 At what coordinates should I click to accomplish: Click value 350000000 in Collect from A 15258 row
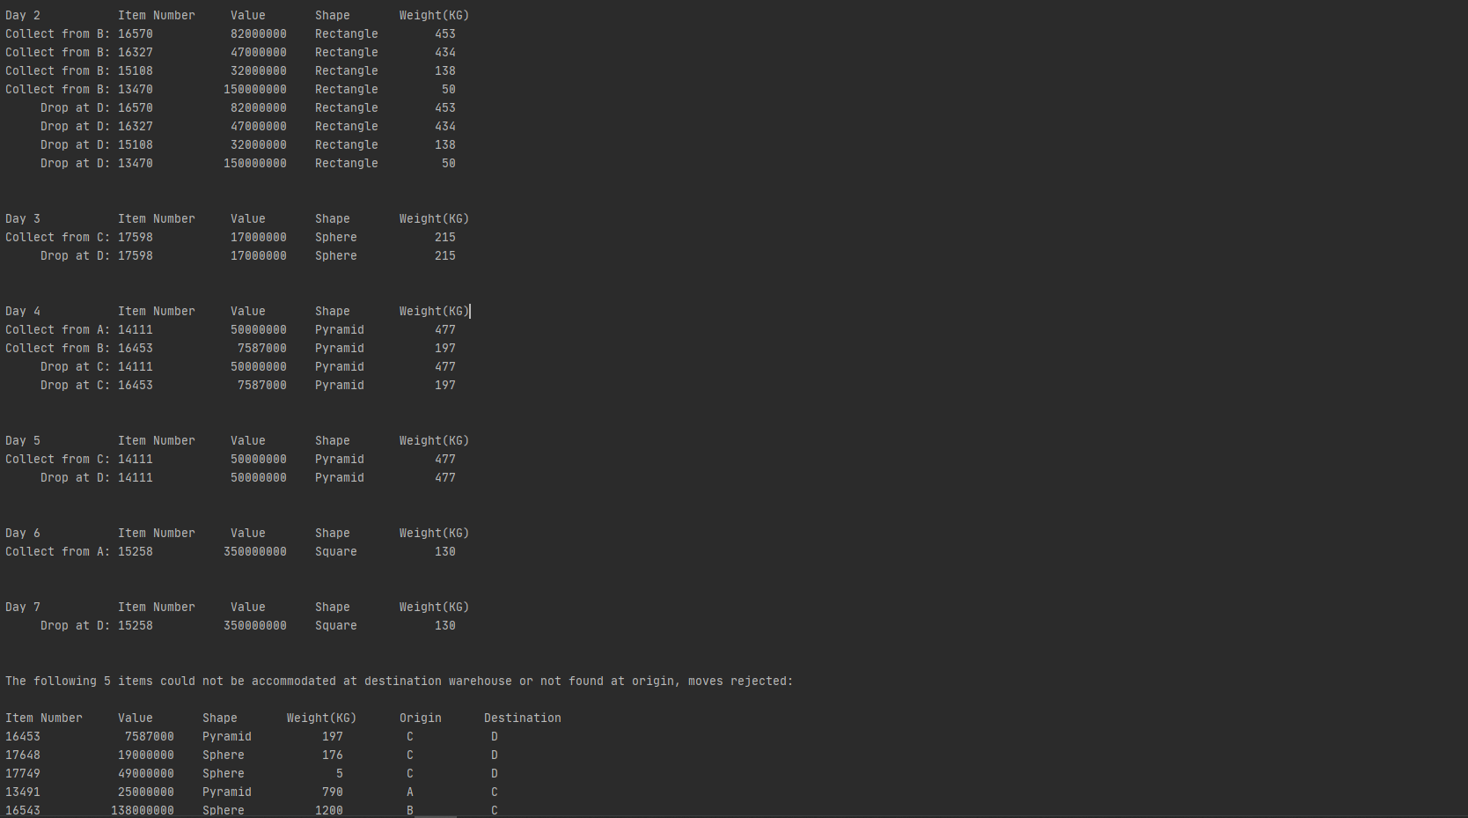point(255,551)
